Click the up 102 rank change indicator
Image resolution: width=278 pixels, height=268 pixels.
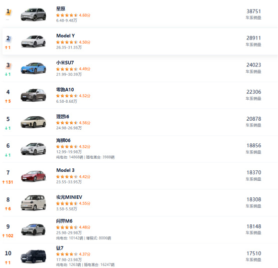[x=8, y=235]
